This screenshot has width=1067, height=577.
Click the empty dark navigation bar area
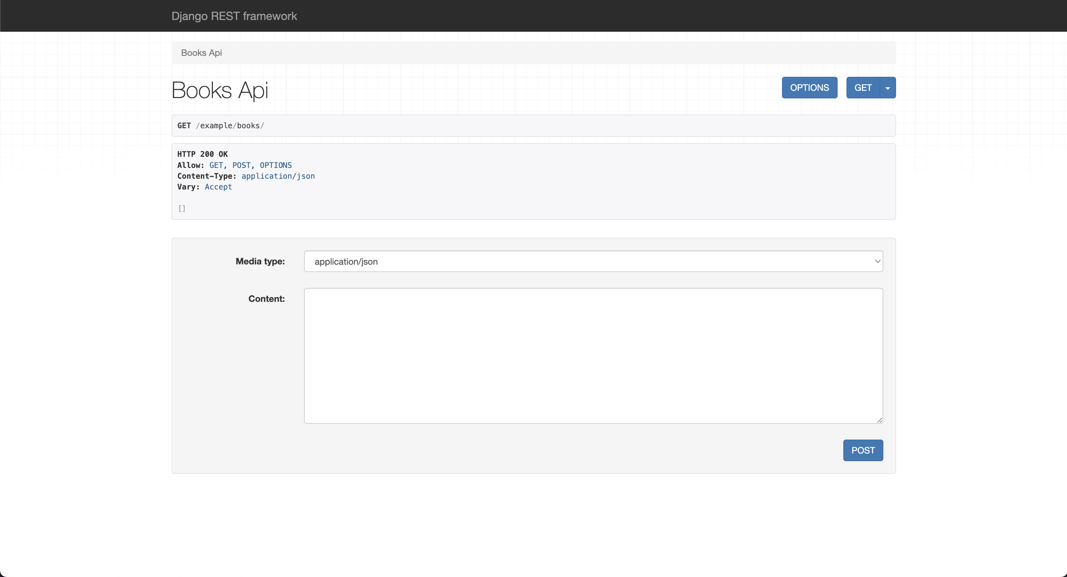coord(621,16)
